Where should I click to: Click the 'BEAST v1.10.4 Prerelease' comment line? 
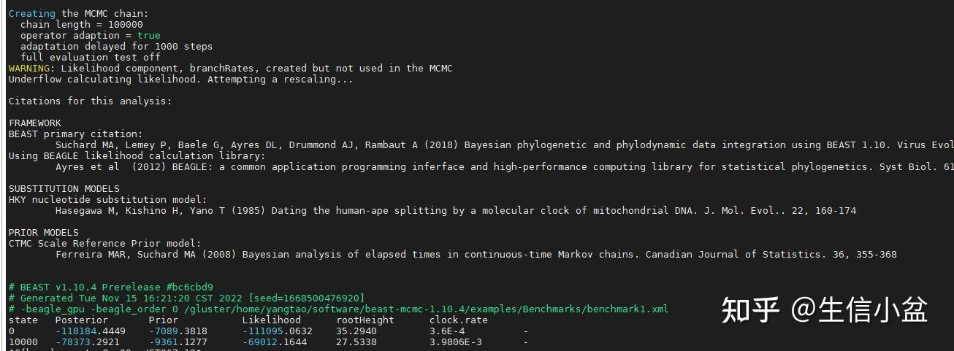110,287
